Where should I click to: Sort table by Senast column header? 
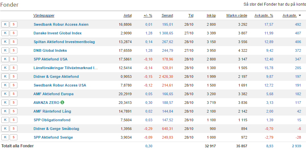click(x=167, y=15)
